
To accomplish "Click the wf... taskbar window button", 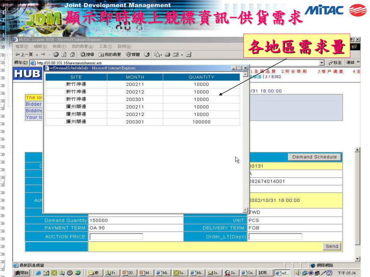I will [x=283, y=273].
